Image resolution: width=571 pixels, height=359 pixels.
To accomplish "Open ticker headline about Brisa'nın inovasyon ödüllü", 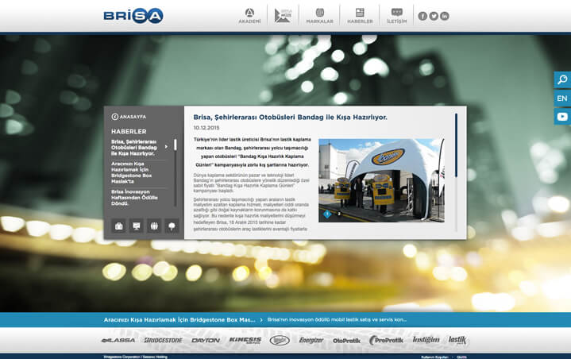I will click(x=337, y=319).
